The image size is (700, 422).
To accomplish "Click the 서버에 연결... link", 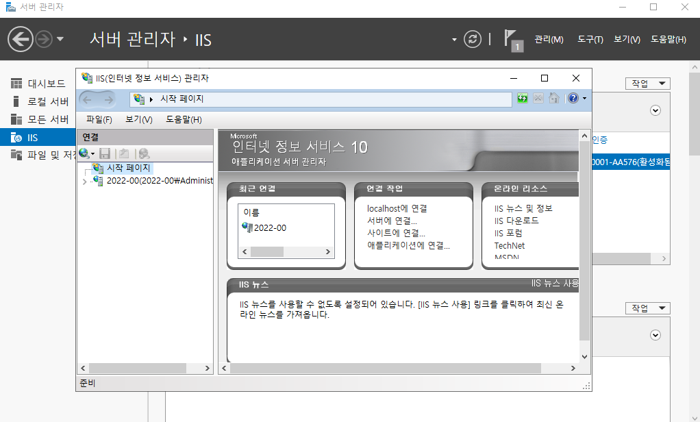I will click(392, 221).
